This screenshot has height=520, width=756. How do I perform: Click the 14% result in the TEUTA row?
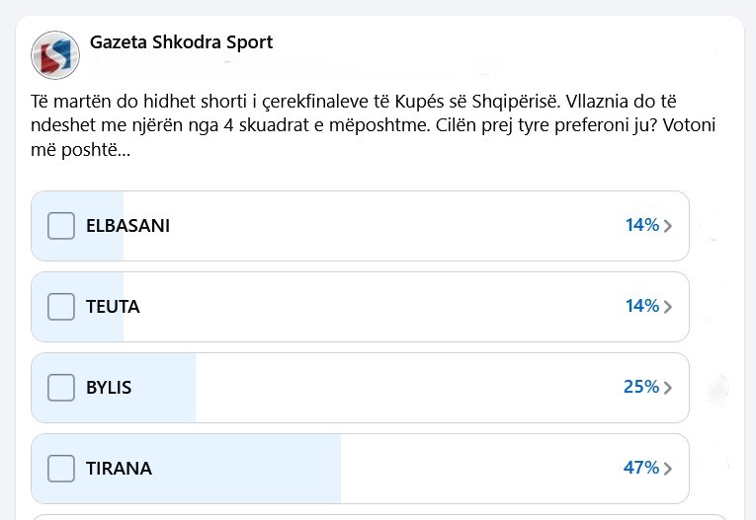[x=641, y=307]
